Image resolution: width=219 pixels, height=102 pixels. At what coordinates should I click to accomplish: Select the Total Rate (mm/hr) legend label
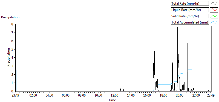point(190,4)
